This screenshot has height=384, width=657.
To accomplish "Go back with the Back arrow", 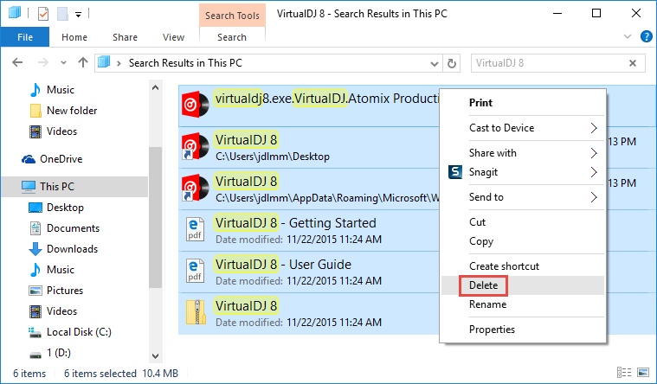I will coord(17,63).
